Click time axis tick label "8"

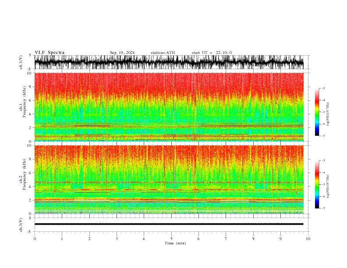pos(253,239)
